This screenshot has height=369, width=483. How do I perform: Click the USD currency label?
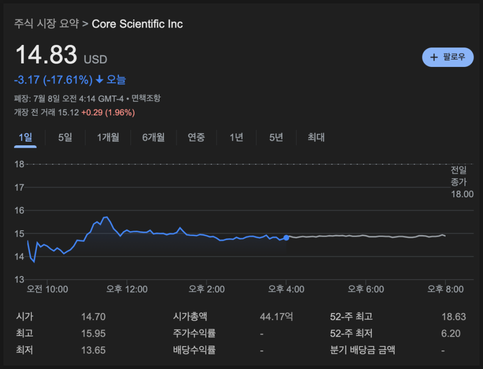click(95, 59)
